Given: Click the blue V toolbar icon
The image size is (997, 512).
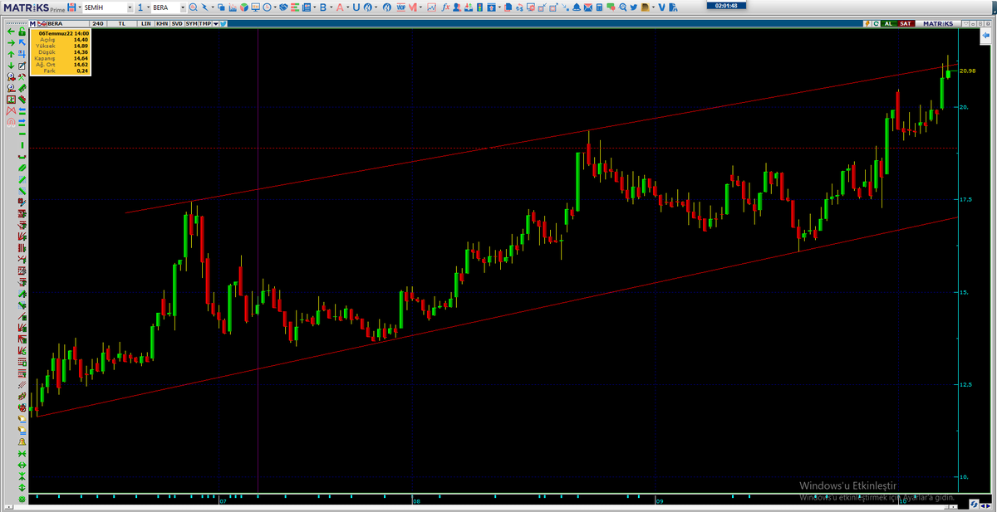Looking at the screenshot, I should (x=662, y=7).
